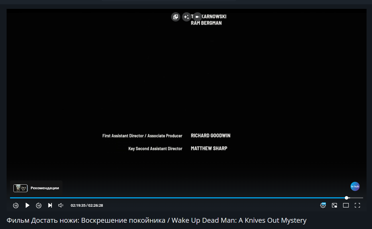
Task: Click the credit name RICHARD GOODWIN
Action: (x=211, y=136)
